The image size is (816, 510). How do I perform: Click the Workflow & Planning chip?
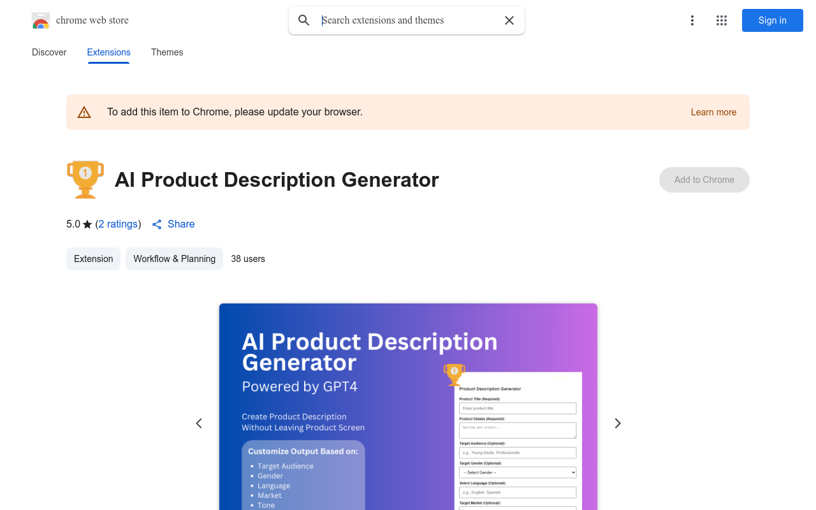tap(174, 259)
